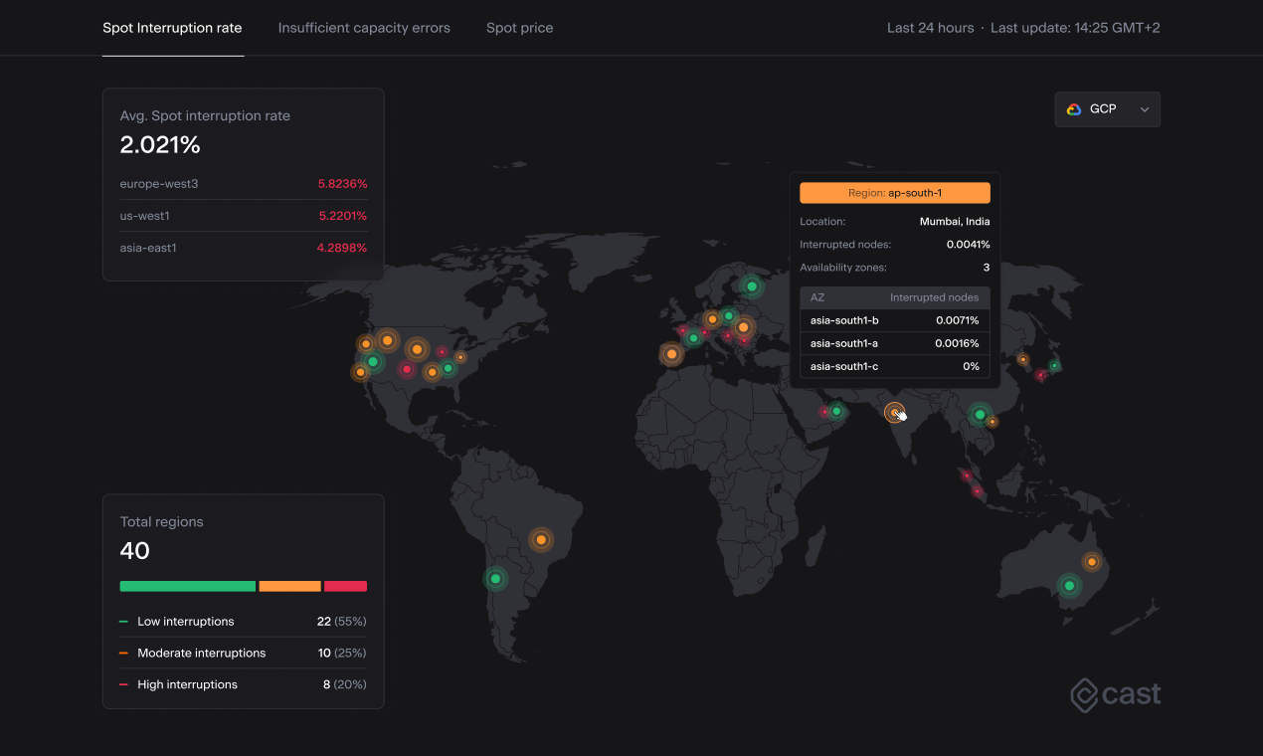1263x756 pixels.
Task: Click the orange segment of regions bar
Action: [289, 587]
